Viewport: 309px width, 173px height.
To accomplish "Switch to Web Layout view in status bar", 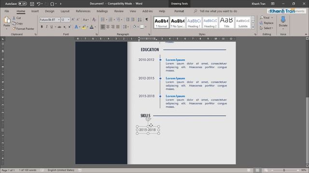I will click(x=266, y=170).
